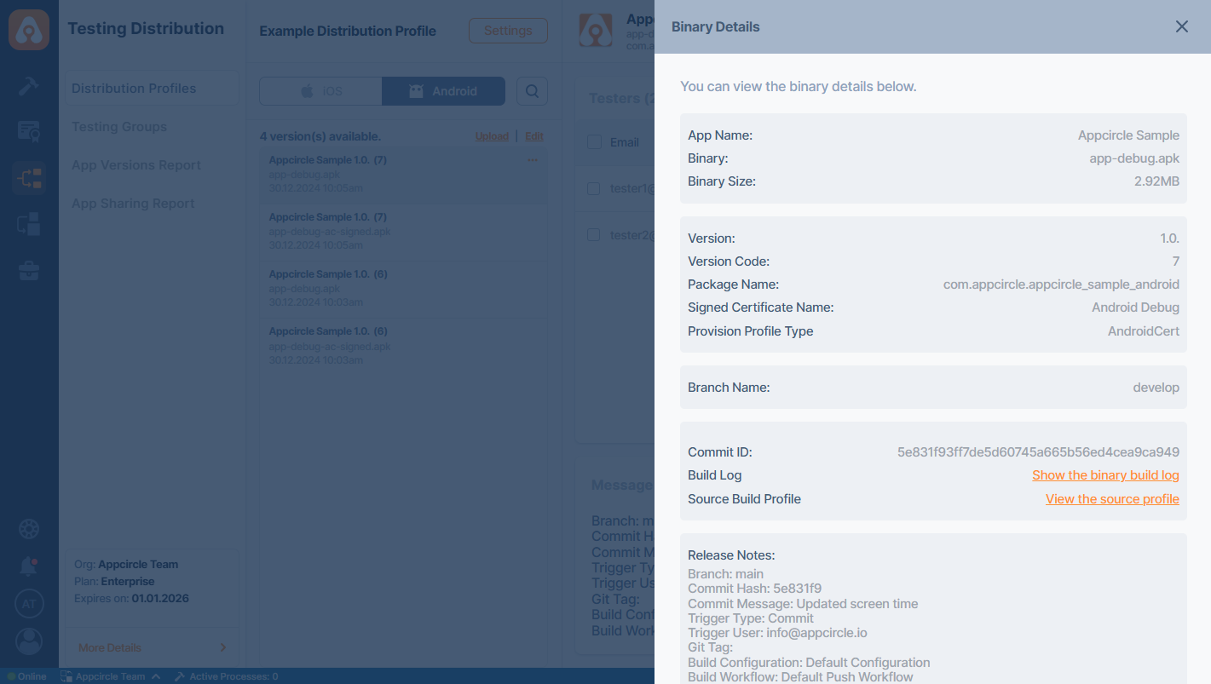
Task: Select Appcircle Sample (6) app-debug.apk version
Action: pos(403,289)
